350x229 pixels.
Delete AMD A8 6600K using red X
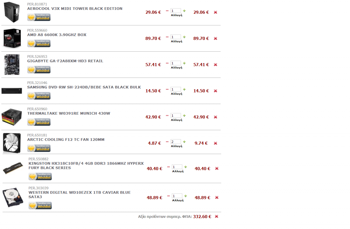click(x=216, y=39)
